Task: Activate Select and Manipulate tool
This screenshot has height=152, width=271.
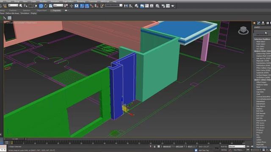Action: (x=72, y=6)
